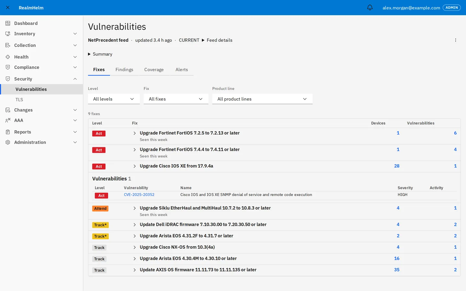
Task: Expand the Dell iDRAC fix row
Action: pyautogui.click(x=135, y=225)
